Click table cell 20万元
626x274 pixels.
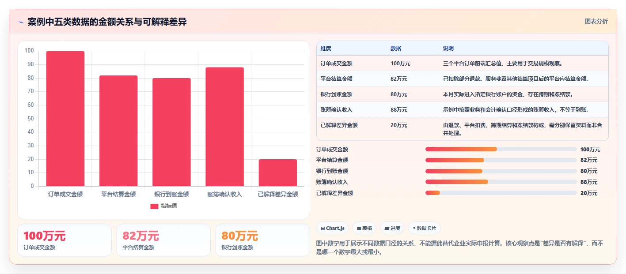pos(399,125)
